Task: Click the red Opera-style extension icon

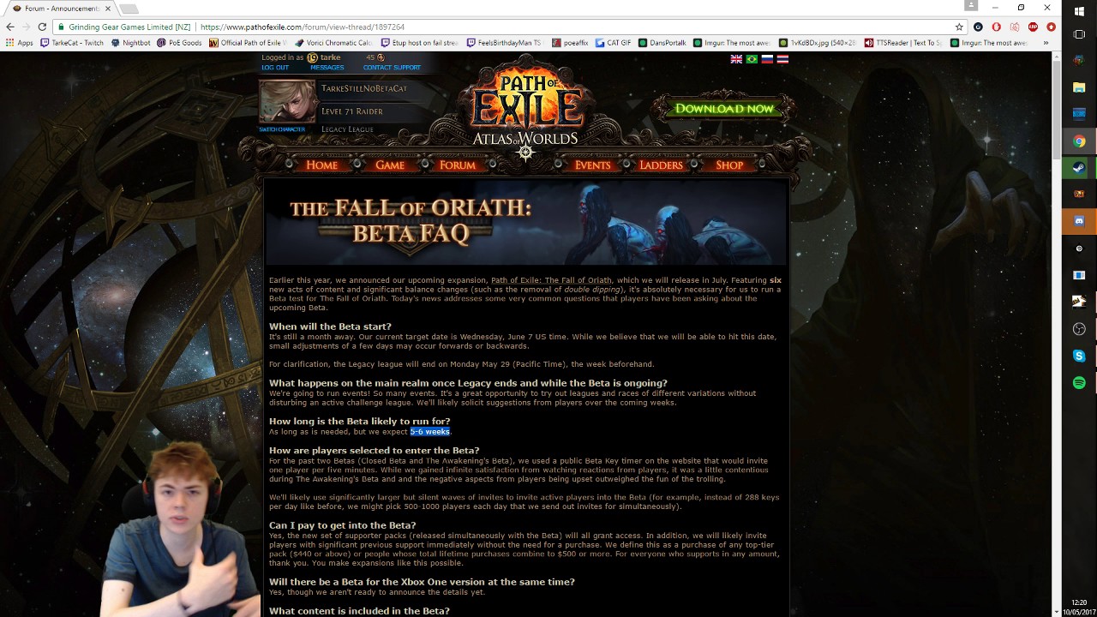Action: click(996, 27)
